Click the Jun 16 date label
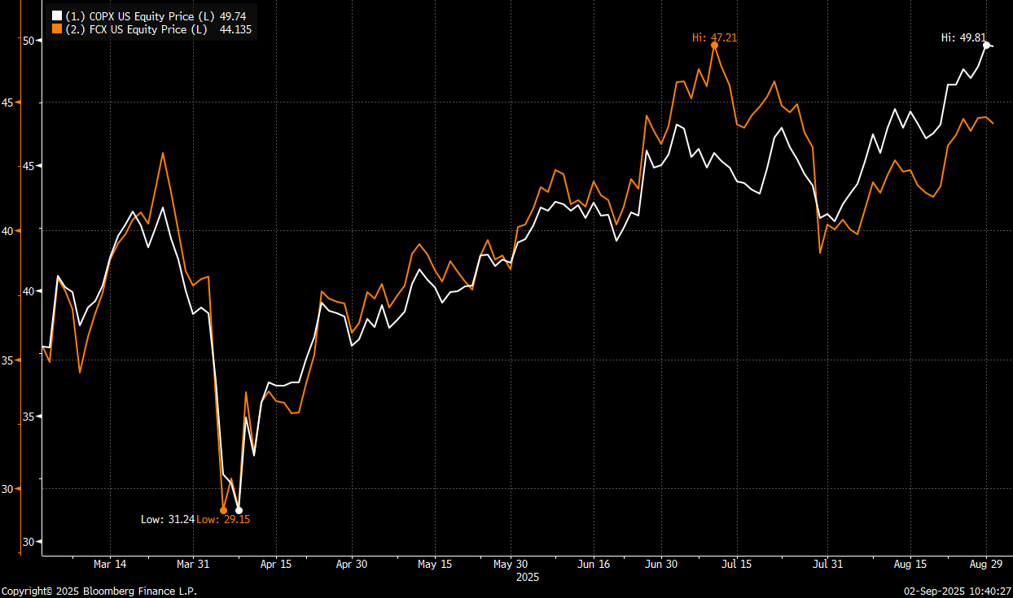The image size is (1013, 598). [594, 564]
